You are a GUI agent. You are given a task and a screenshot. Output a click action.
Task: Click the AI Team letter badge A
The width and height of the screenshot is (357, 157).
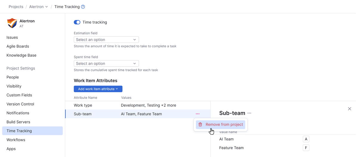(306, 139)
